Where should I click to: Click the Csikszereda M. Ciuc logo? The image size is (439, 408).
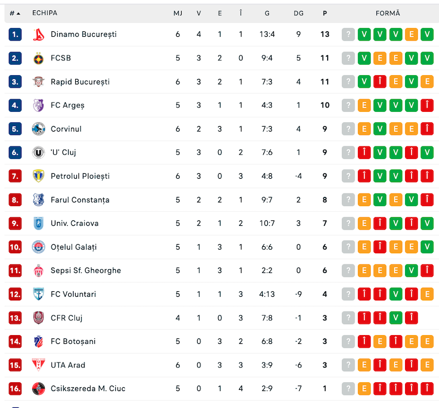pos(38,389)
